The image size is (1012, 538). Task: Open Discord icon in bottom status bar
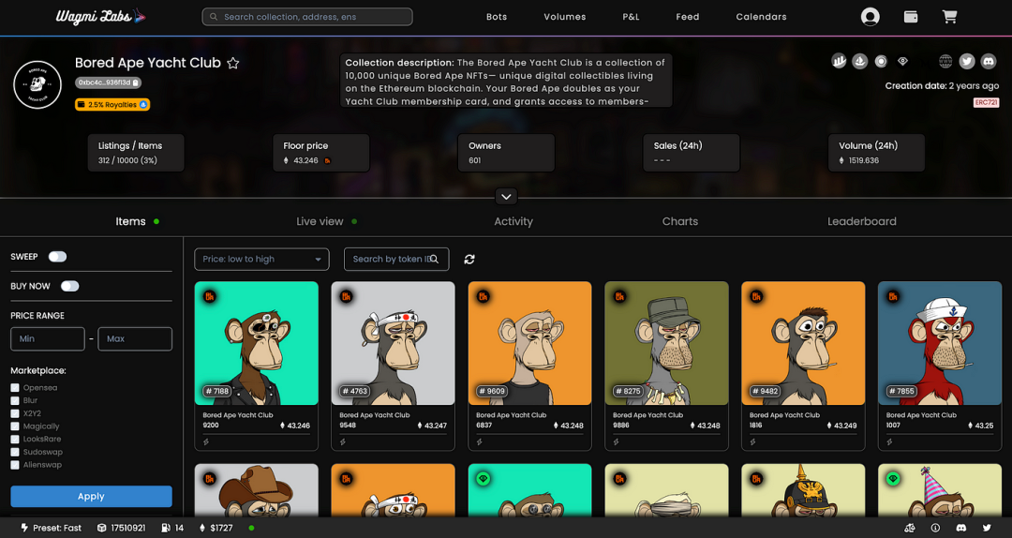click(x=961, y=528)
